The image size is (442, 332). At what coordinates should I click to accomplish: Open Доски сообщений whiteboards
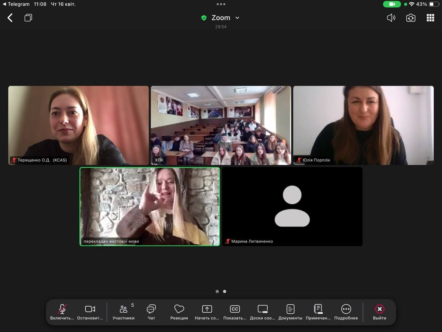pyautogui.click(x=262, y=312)
